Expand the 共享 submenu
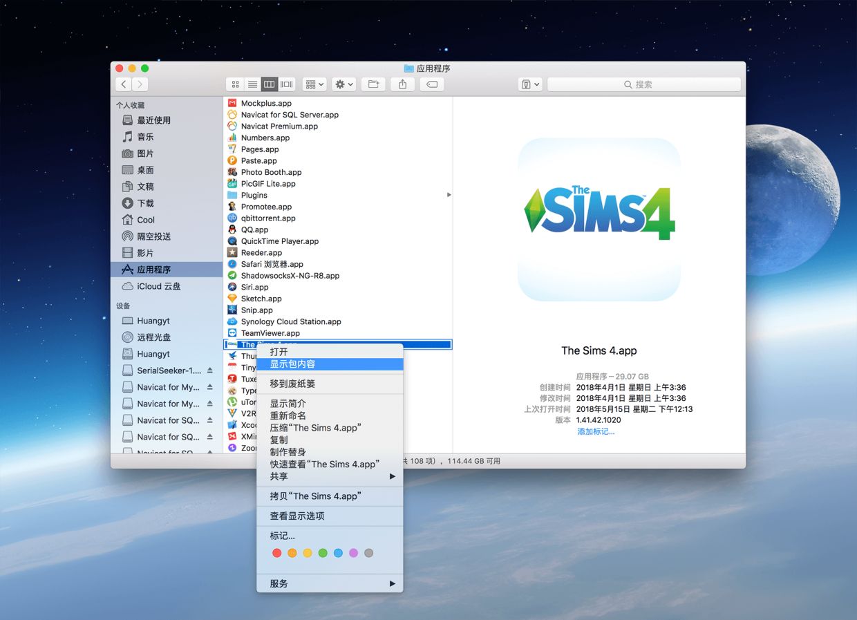Screen dimensions: 857x620 (330, 476)
